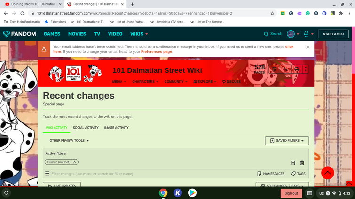Open Tech Help Bookmarks folder

(22, 22)
